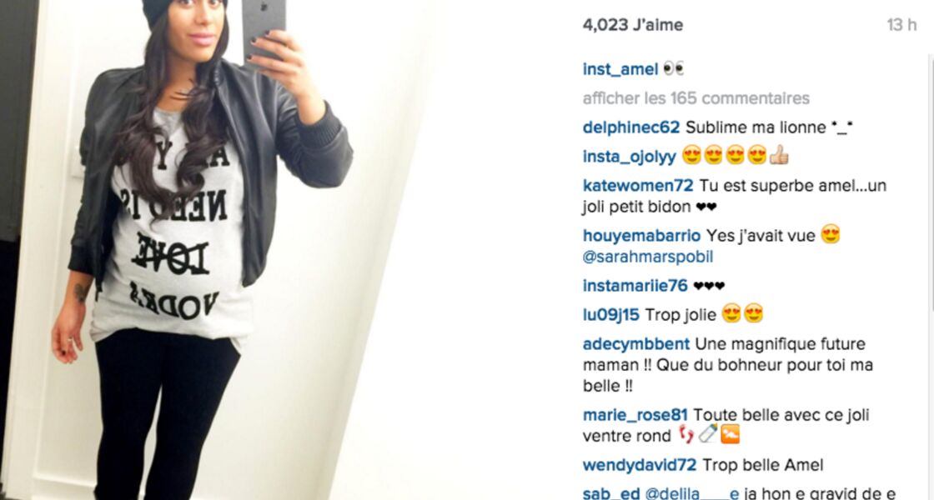Viewport: 934px width, 500px height.
Task: Open the instamariie76 profile
Action: (635, 286)
